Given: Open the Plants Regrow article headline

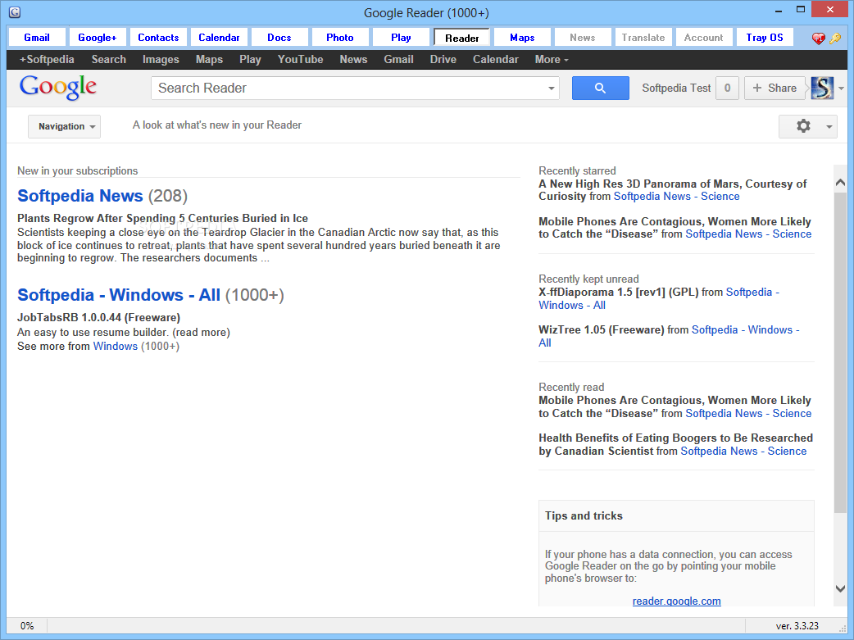Looking at the screenshot, I should 162,219.
